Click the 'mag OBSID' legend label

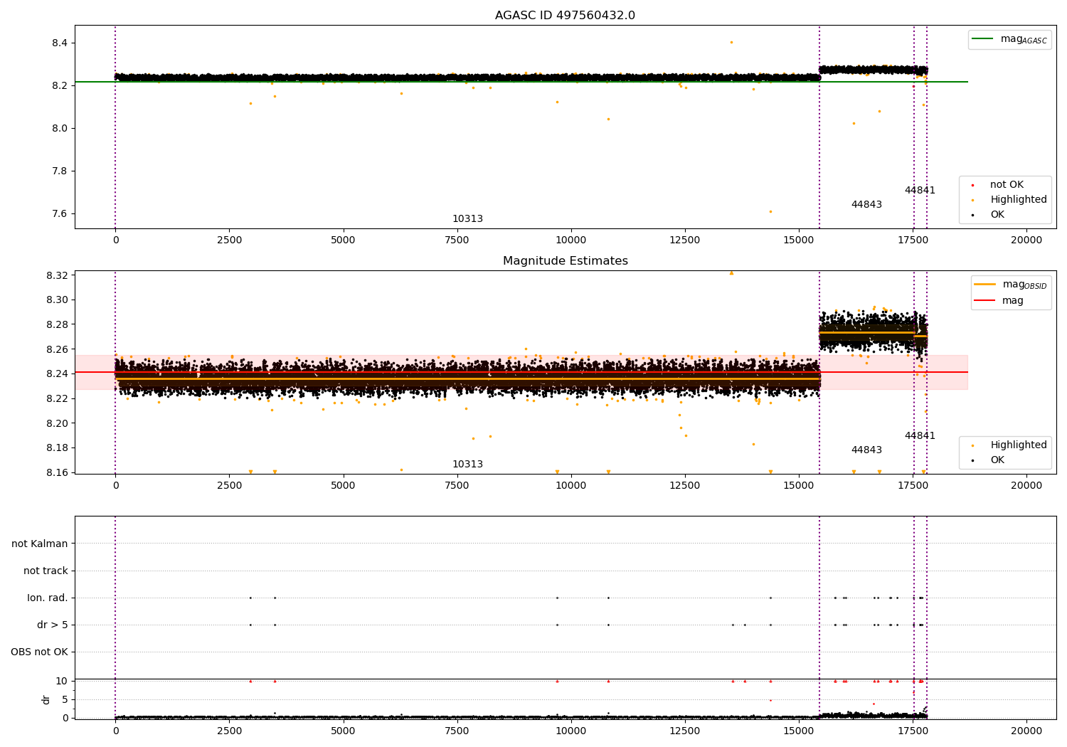pos(1025,285)
